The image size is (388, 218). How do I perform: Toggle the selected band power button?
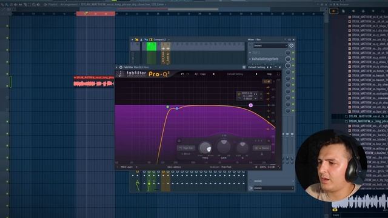[179, 141]
